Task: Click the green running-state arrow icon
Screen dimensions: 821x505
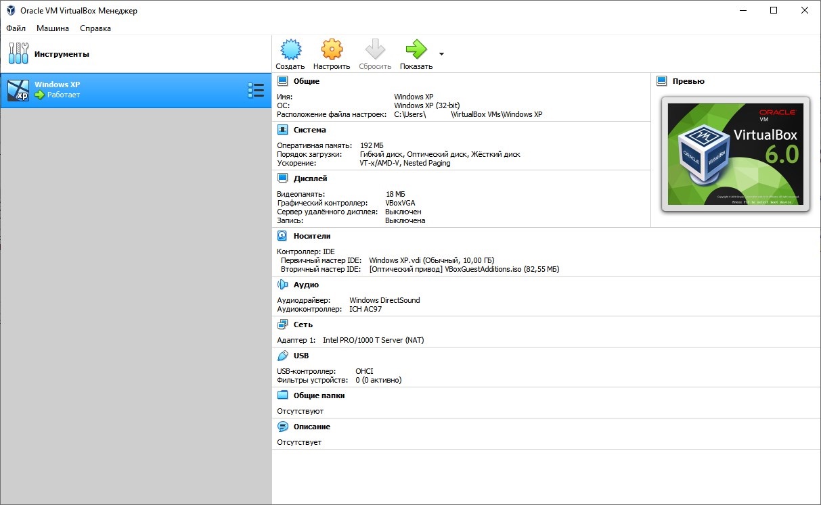Action: 39,95
